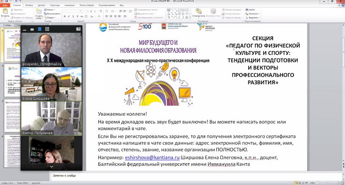Click the eshirshova@kantiana.ru email link
The height and width of the screenshot is (185, 345).
pos(152,157)
